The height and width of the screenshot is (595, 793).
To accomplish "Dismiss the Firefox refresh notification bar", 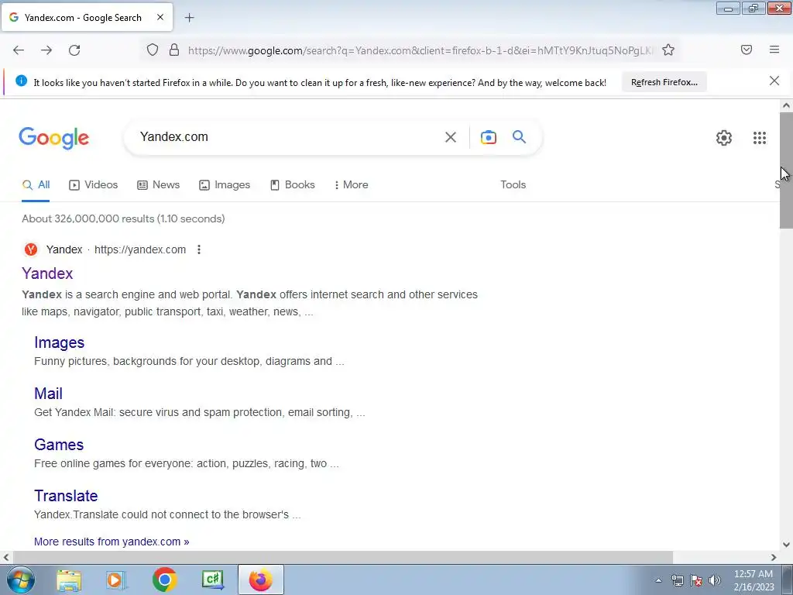I will click(x=774, y=81).
